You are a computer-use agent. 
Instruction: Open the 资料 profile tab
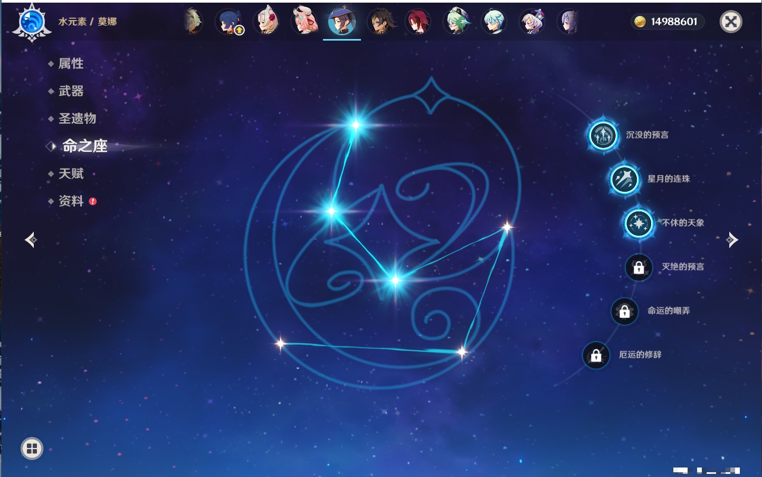[71, 201]
